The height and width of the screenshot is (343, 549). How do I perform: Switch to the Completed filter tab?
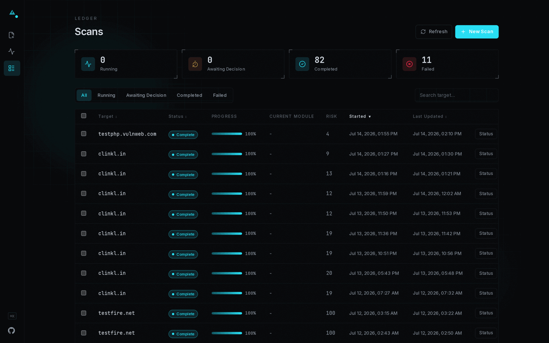point(189,95)
